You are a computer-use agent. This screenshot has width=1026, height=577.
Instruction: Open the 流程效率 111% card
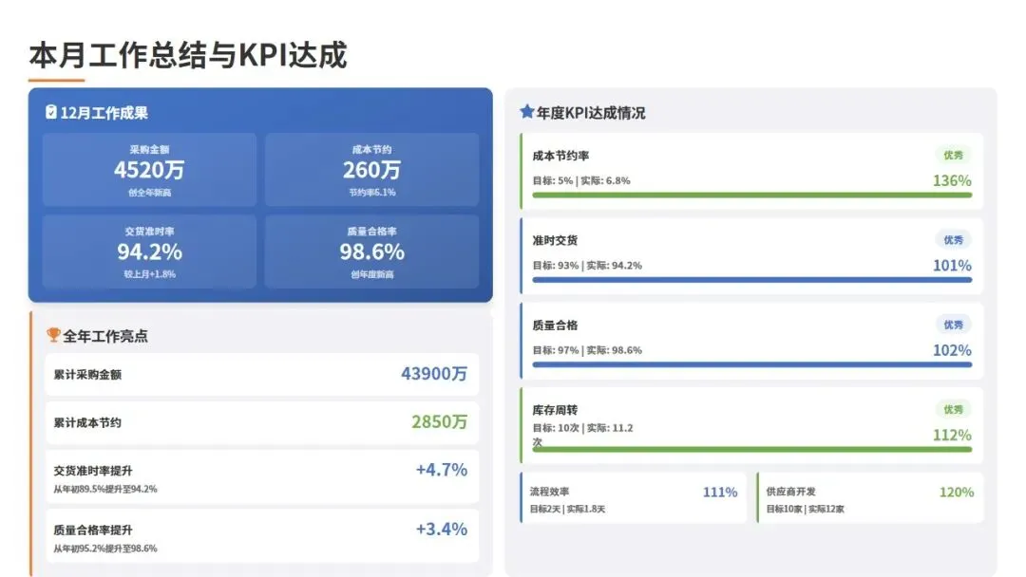point(634,498)
